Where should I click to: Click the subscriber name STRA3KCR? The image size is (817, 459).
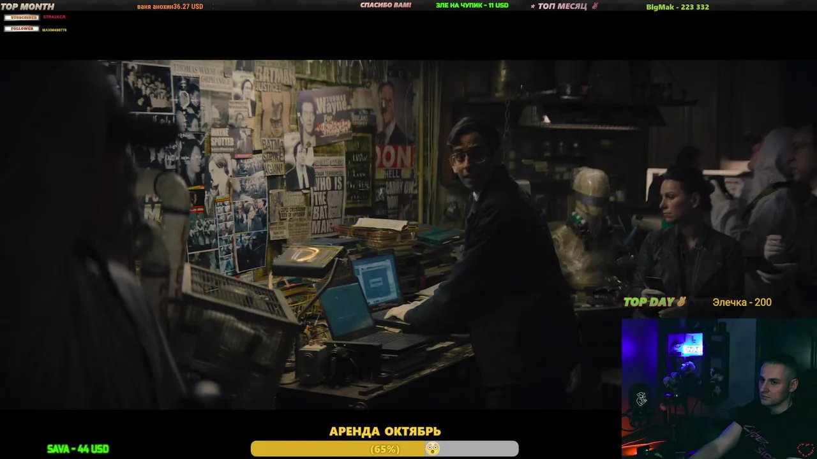(54, 17)
